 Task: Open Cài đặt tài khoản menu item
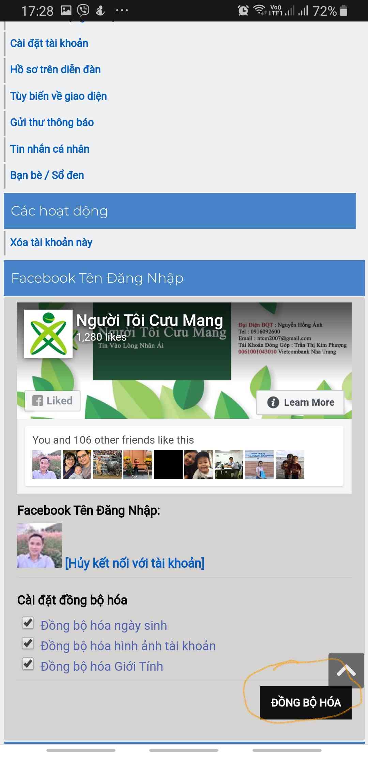[x=49, y=43]
